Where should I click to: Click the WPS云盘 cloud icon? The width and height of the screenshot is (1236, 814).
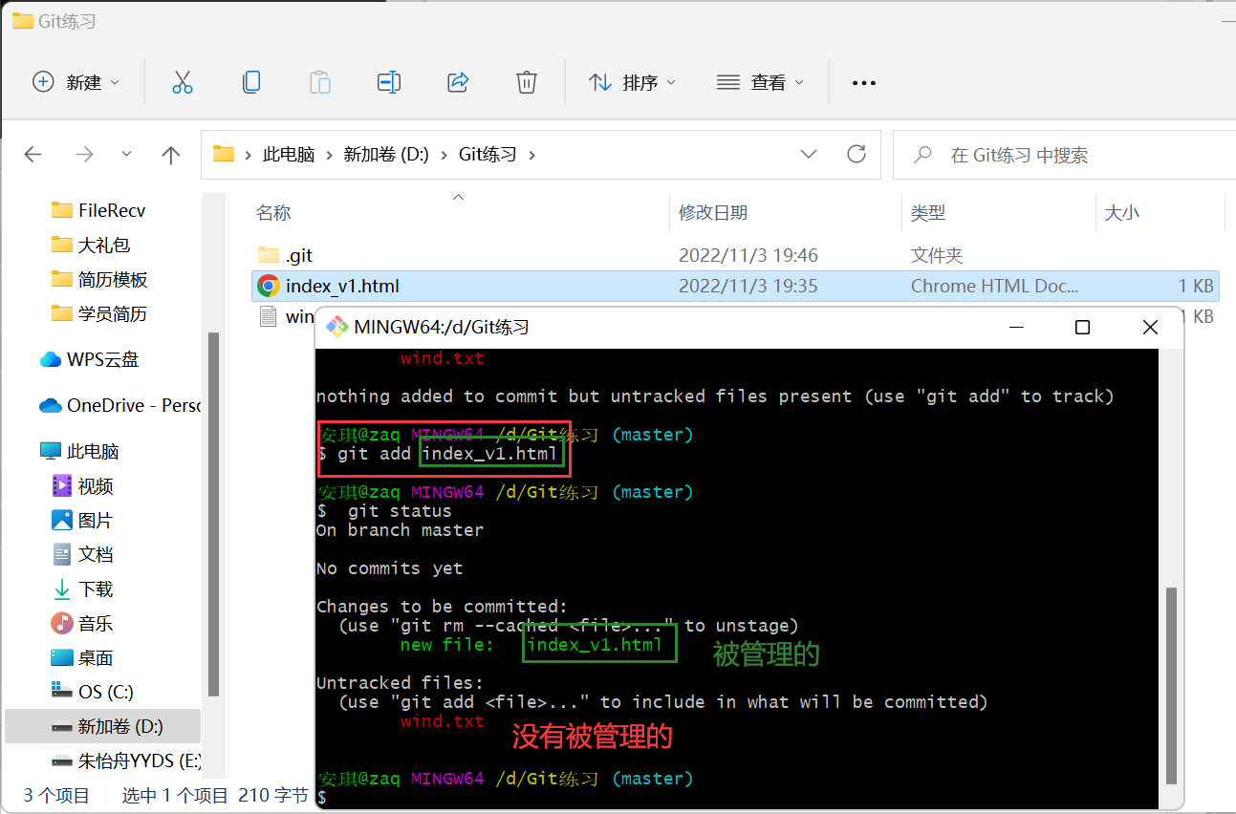tap(51, 359)
